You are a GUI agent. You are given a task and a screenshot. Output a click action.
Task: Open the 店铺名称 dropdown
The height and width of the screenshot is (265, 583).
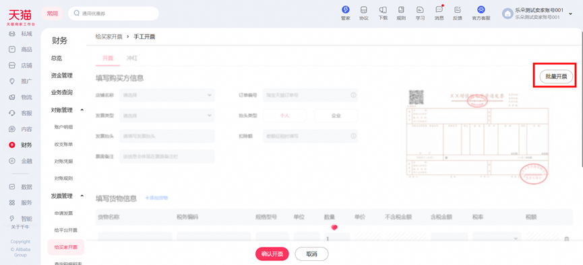(x=167, y=95)
